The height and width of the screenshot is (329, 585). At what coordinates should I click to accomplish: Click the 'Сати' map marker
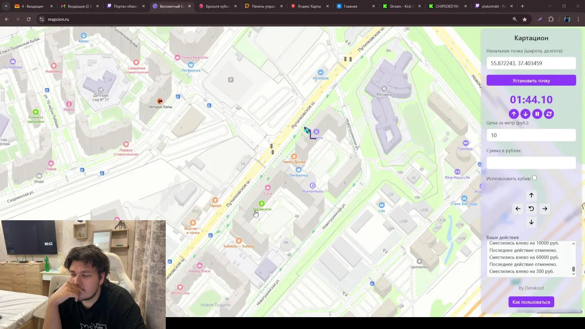click(x=268, y=188)
